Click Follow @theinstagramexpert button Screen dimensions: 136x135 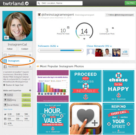[120, 15]
